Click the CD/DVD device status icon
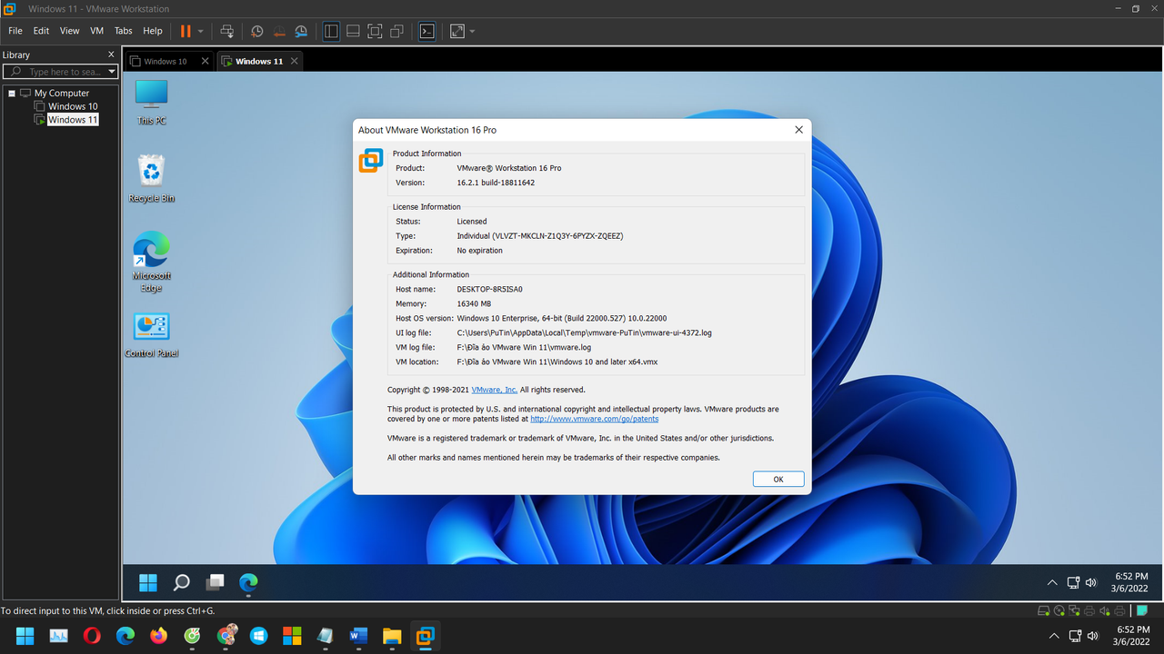 point(1059,611)
